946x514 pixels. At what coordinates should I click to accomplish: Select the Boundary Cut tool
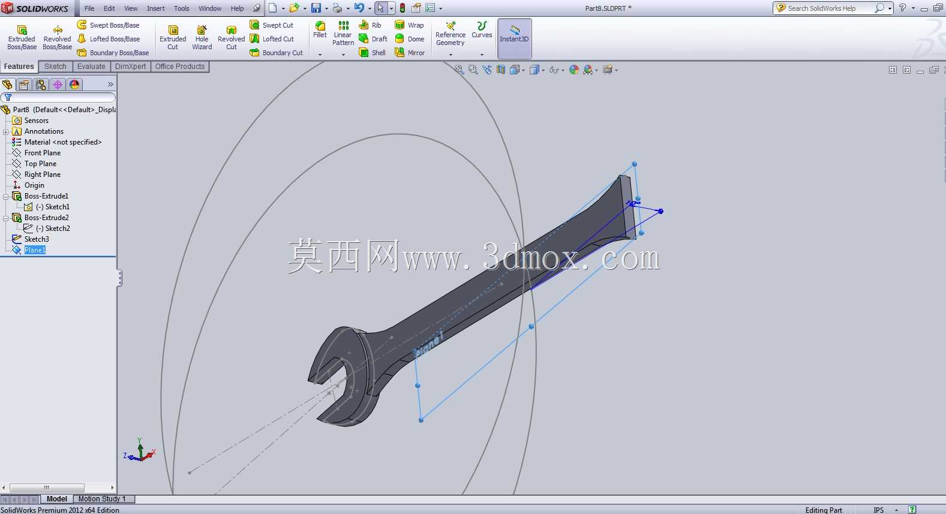pyautogui.click(x=276, y=53)
